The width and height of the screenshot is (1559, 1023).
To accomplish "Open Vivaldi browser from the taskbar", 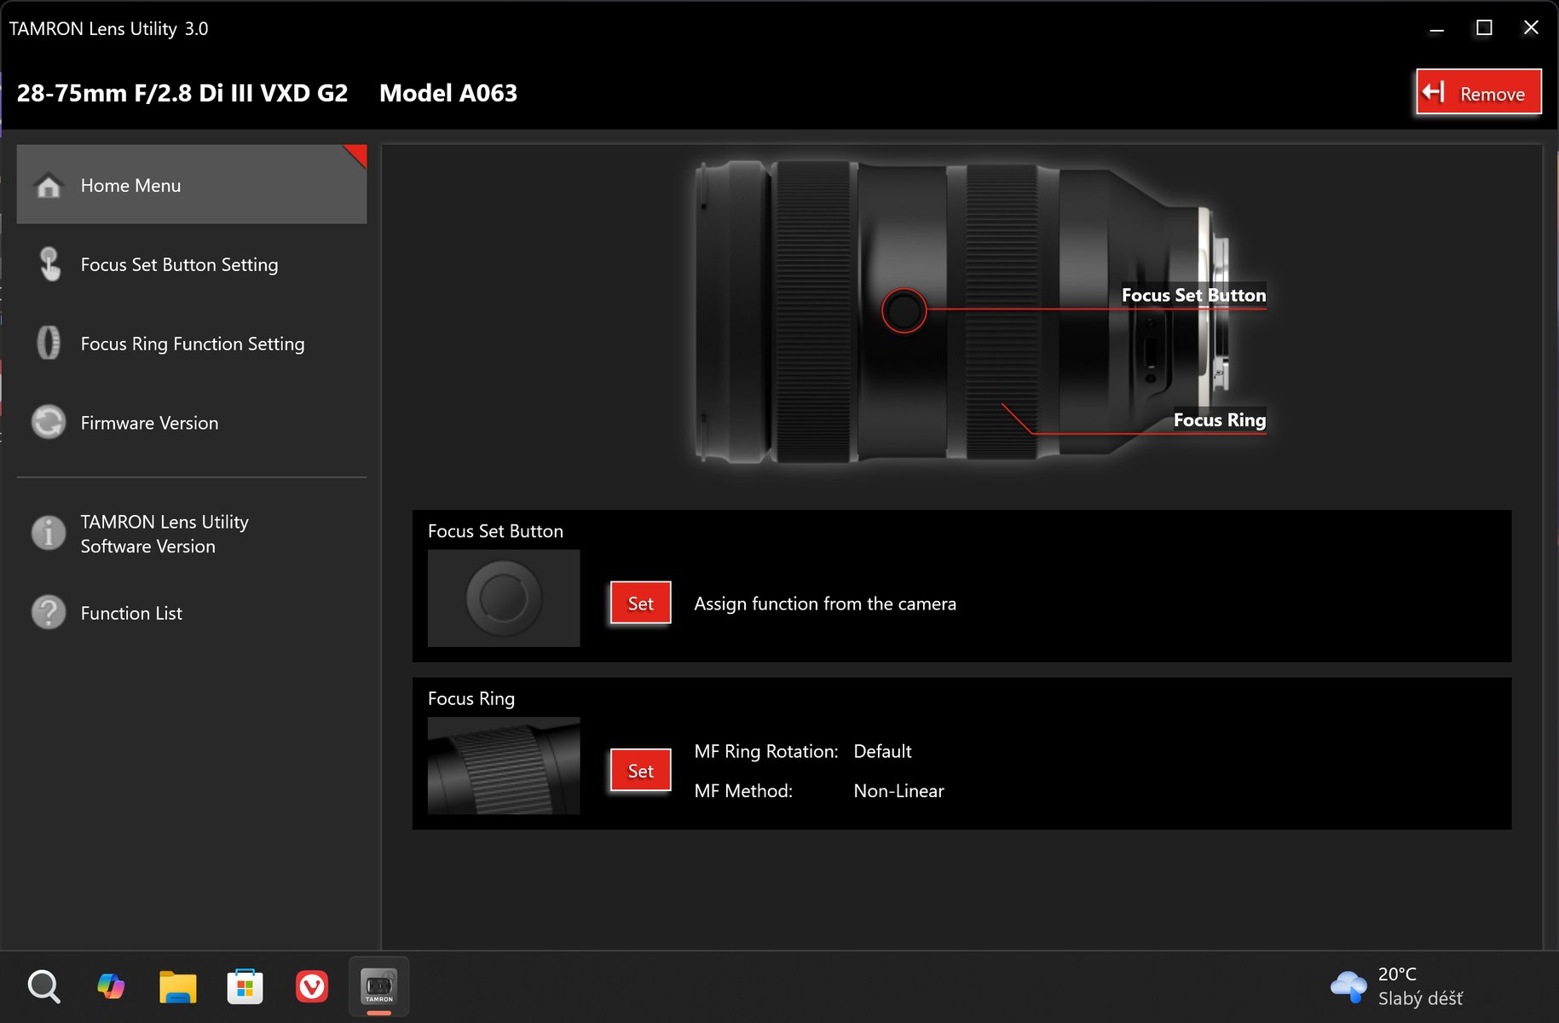I will click(312, 987).
